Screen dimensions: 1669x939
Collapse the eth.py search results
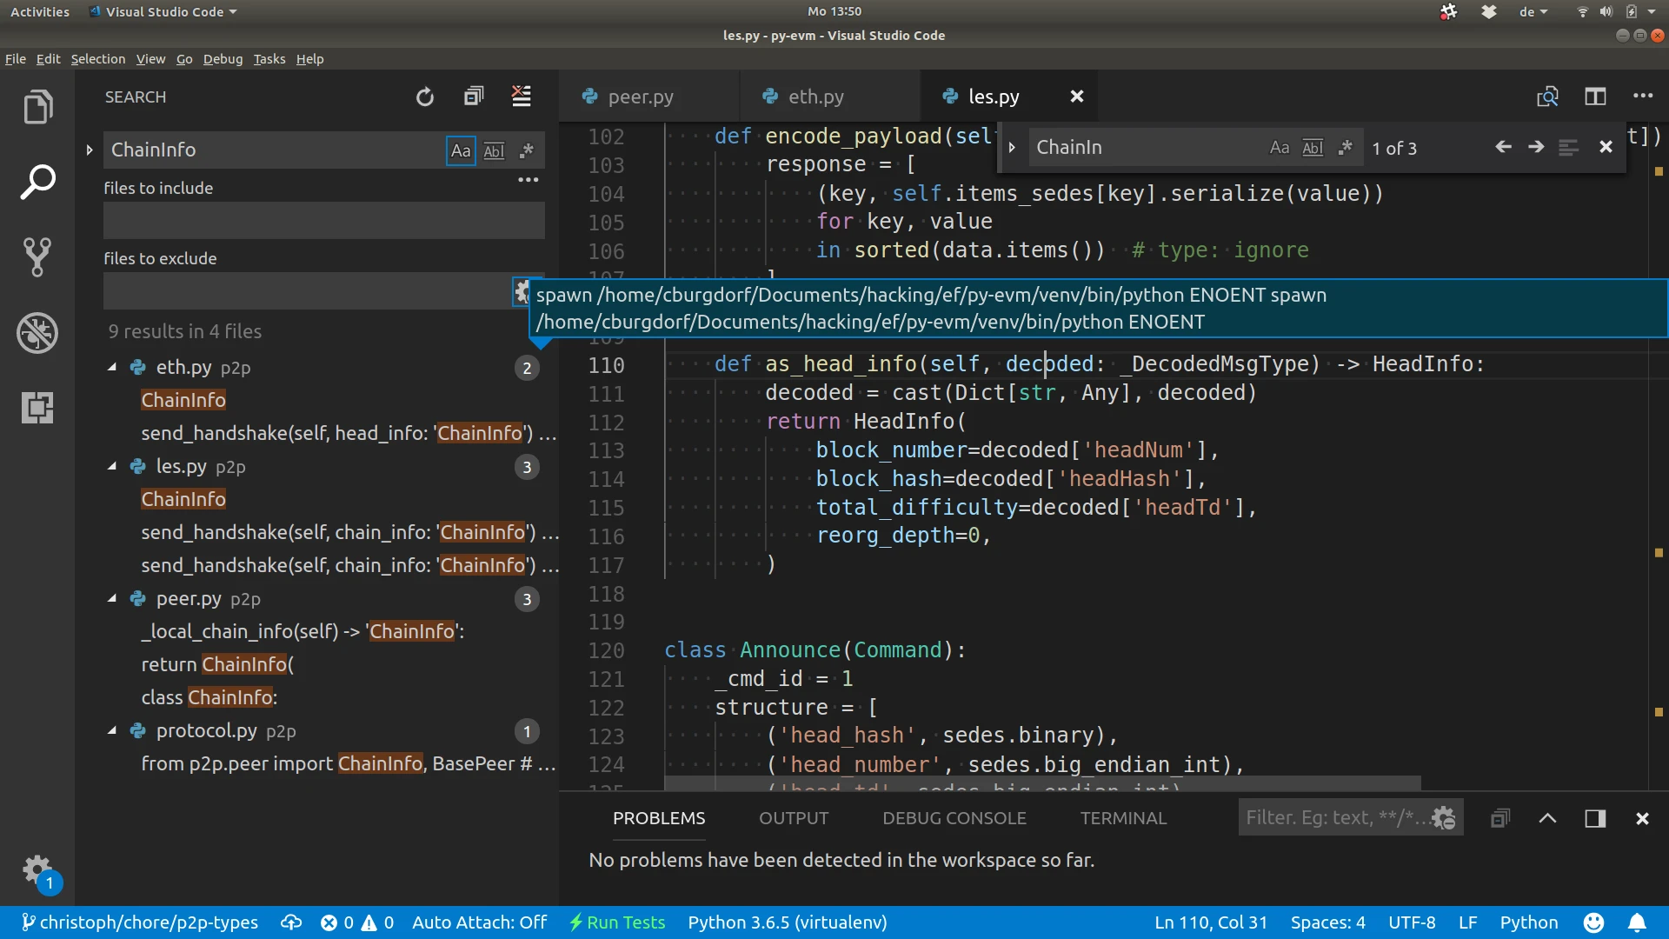pos(111,367)
